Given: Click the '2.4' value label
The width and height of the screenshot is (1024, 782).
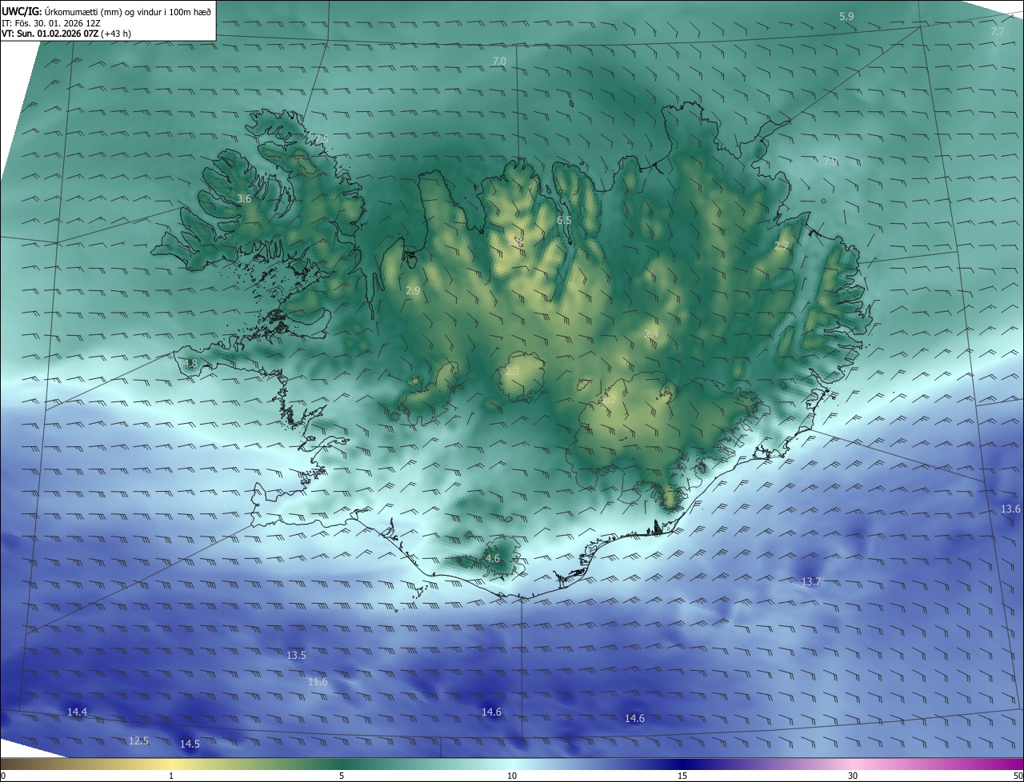Looking at the screenshot, I should click(651, 333).
